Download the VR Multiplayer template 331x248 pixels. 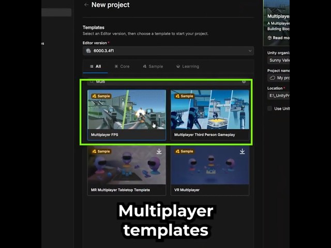coord(242,151)
